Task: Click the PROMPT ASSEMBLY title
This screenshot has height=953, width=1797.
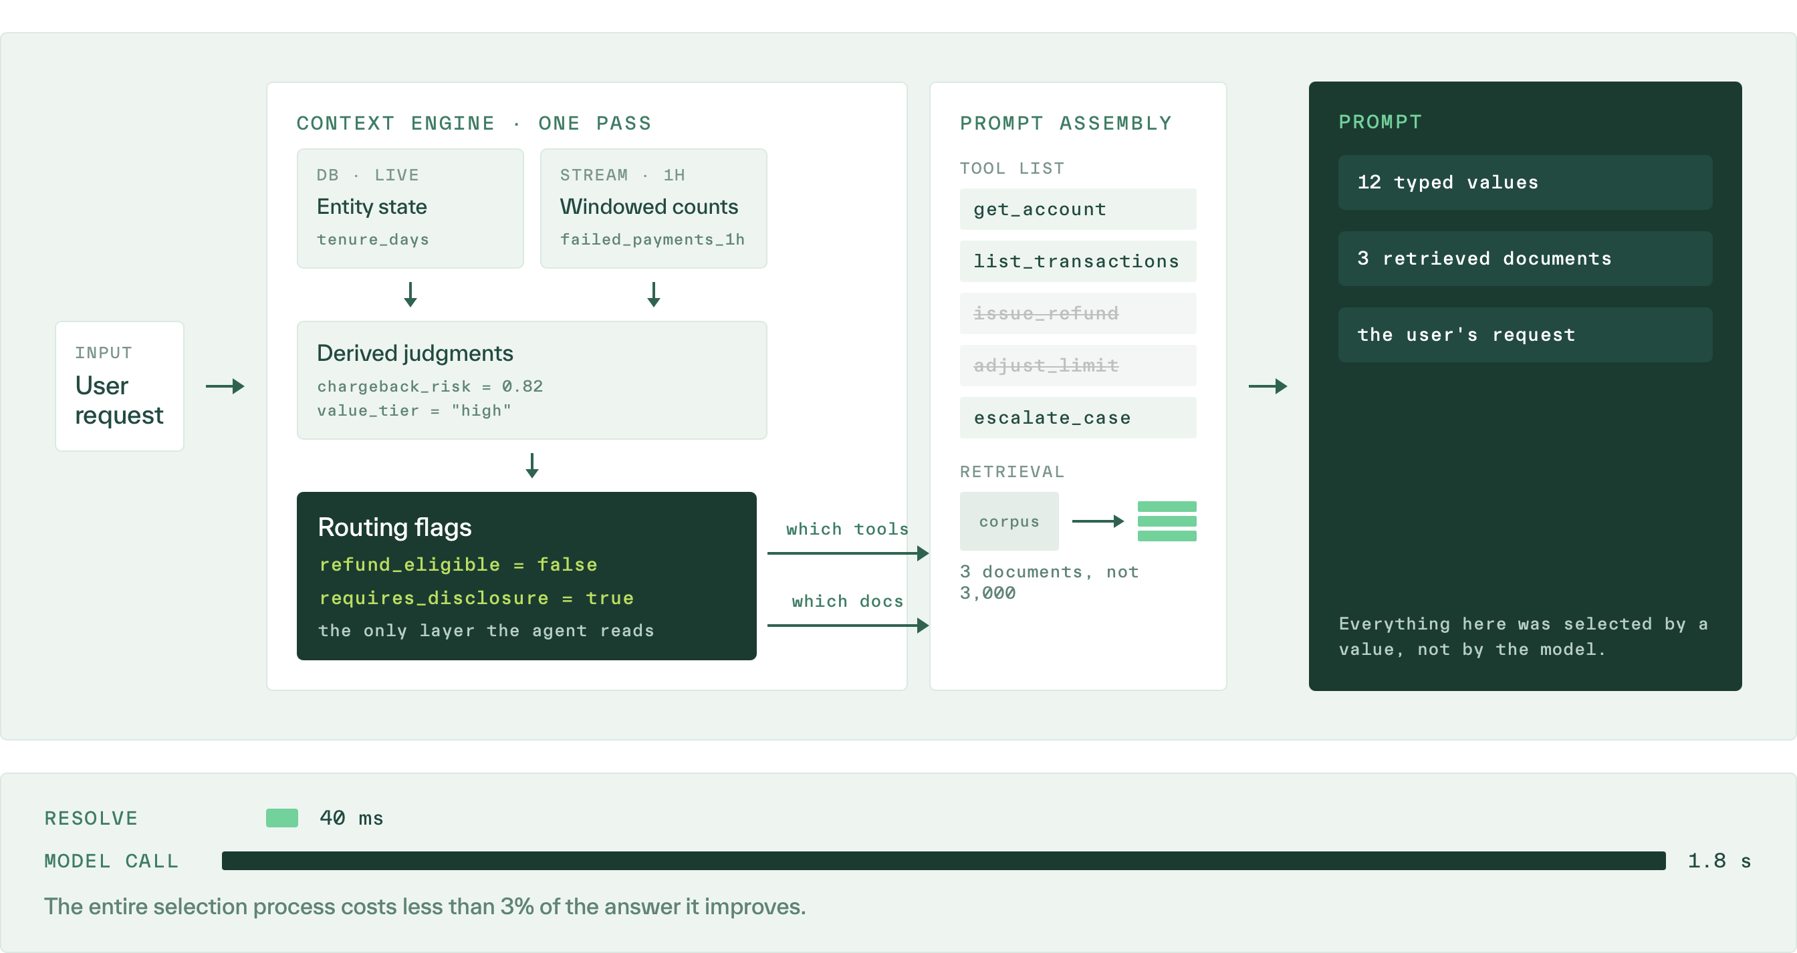Action: pyautogui.click(x=1066, y=124)
